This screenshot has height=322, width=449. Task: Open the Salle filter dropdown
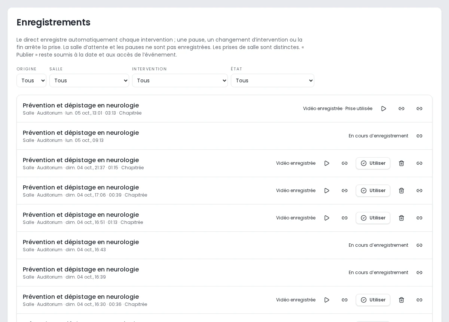tap(89, 80)
